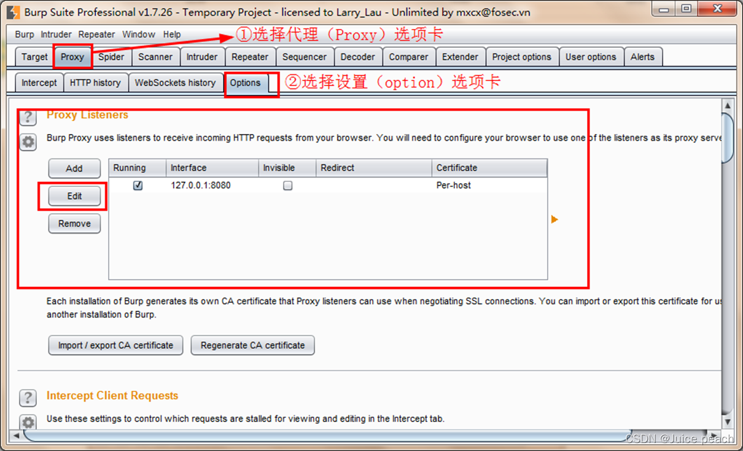
Task: Click the vertical scrollbar thumb
Action: click(x=728, y=138)
